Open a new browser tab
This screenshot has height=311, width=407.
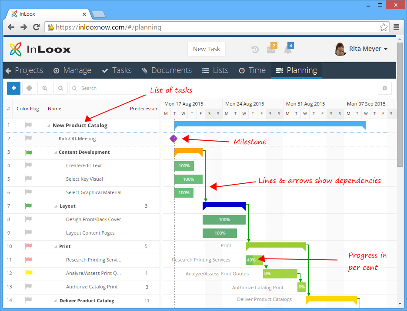point(99,14)
